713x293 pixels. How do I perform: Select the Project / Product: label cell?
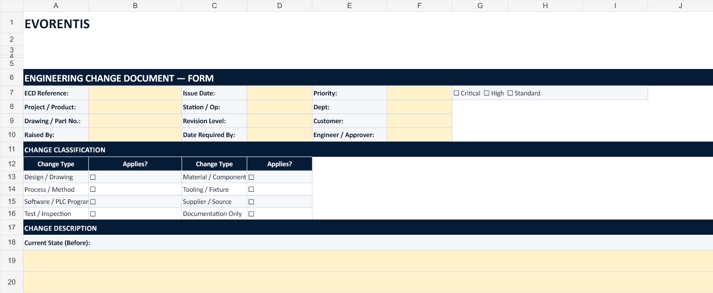pyautogui.click(x=56, y=107)
